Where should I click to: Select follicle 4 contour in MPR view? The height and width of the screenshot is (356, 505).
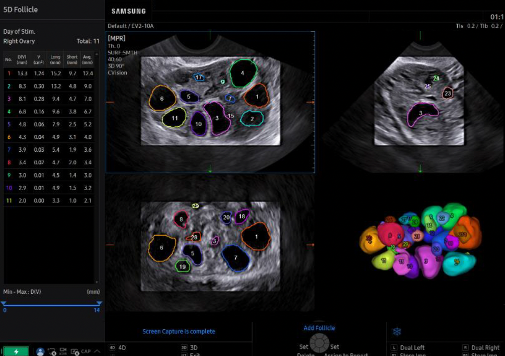coord(243,73)
